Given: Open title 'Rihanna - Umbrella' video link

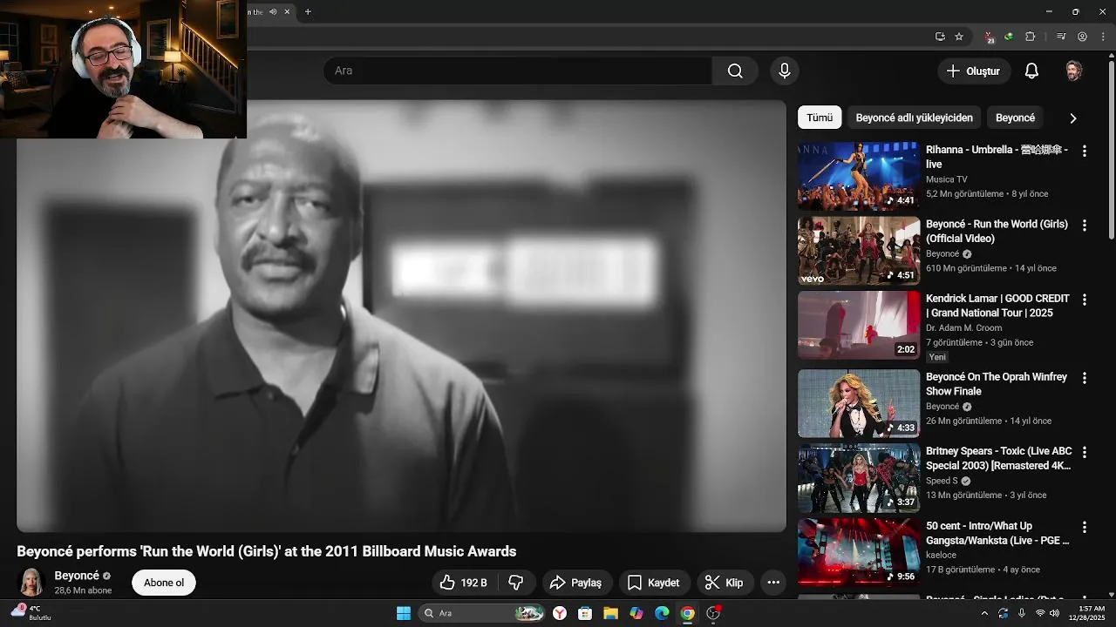Looking at the screenshot, I should pyautogui.click(x=997, y=157).
